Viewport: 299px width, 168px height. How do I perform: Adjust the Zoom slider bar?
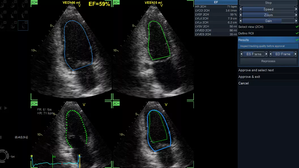268,15
